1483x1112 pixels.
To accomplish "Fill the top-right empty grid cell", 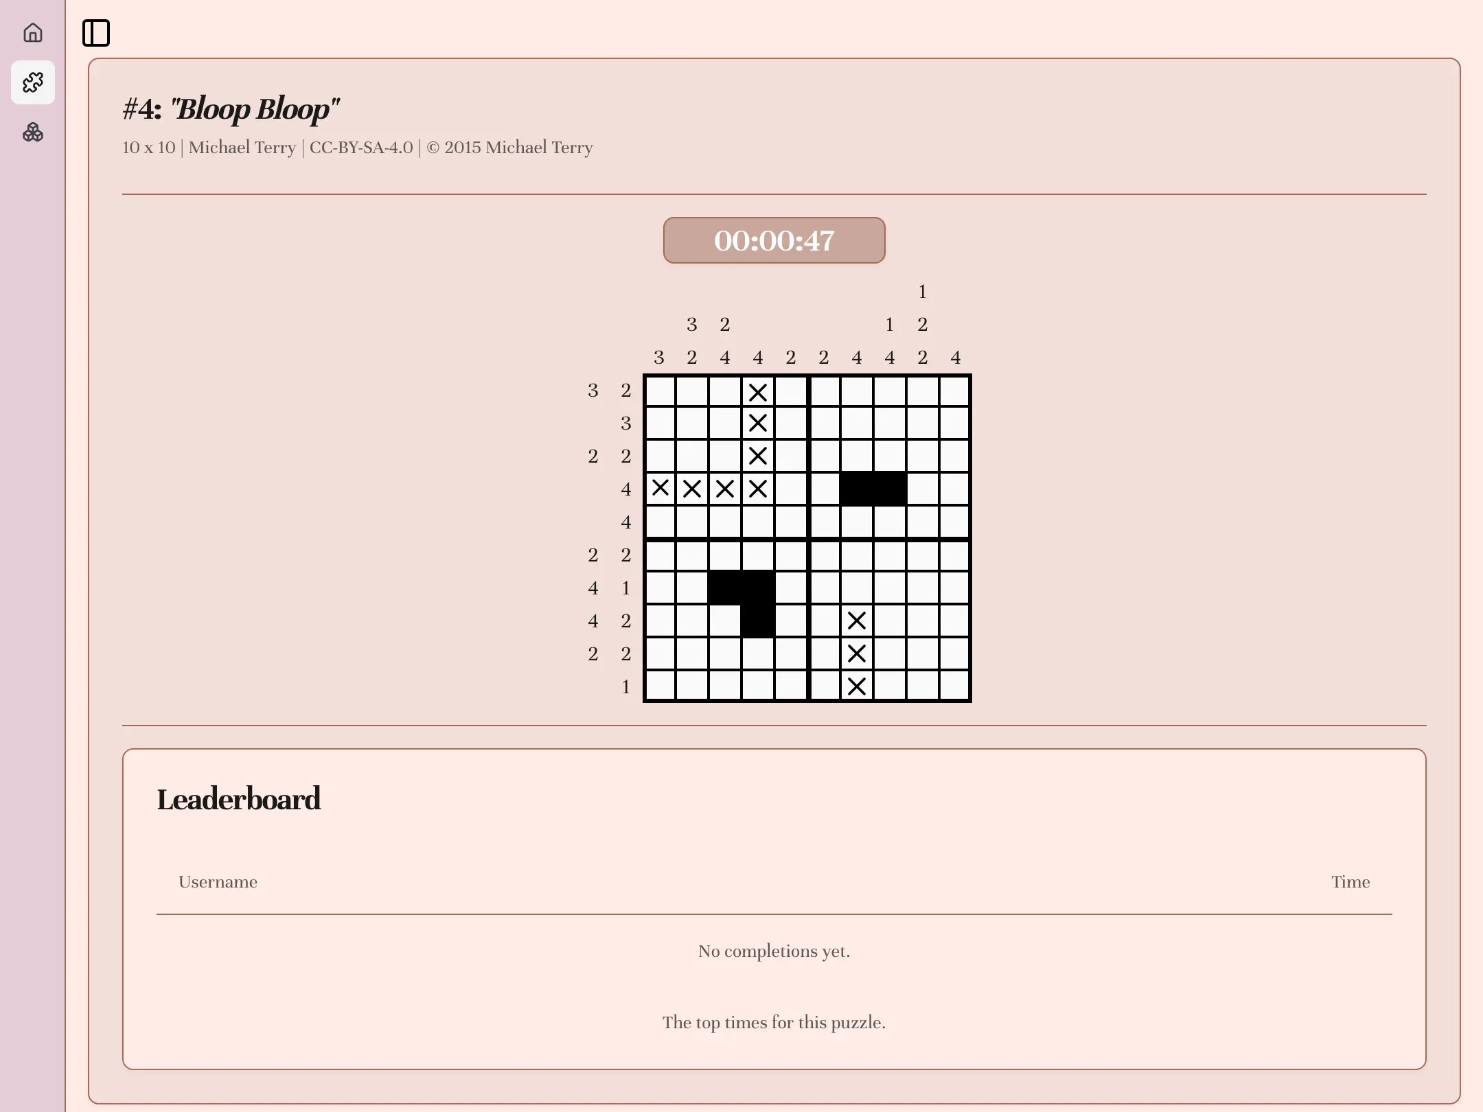I will [954, 392].
